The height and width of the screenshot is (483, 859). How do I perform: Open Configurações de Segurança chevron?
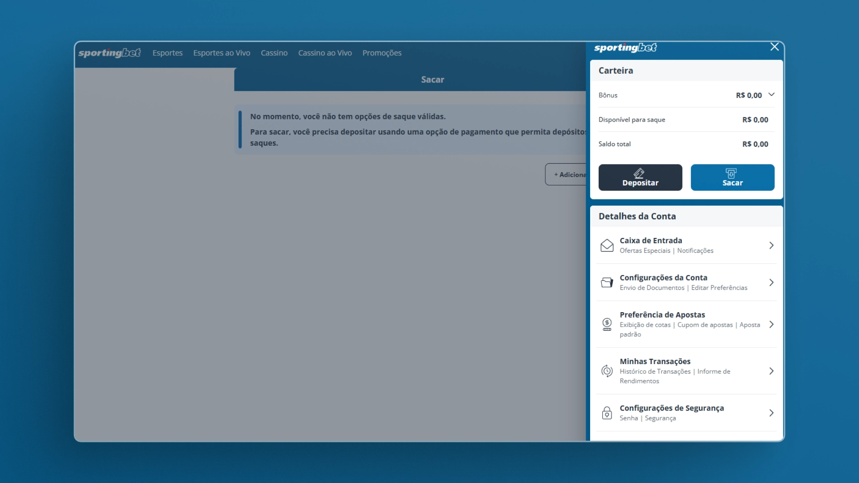(771, 413)
